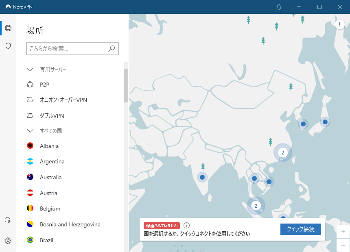Connect to Australia

pyautogui.click(x=51, y=177)
